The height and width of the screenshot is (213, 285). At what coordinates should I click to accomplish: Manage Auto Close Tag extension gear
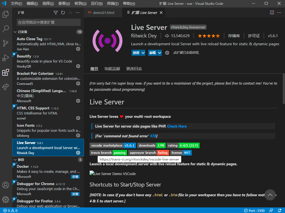click(x=78, y=49)
